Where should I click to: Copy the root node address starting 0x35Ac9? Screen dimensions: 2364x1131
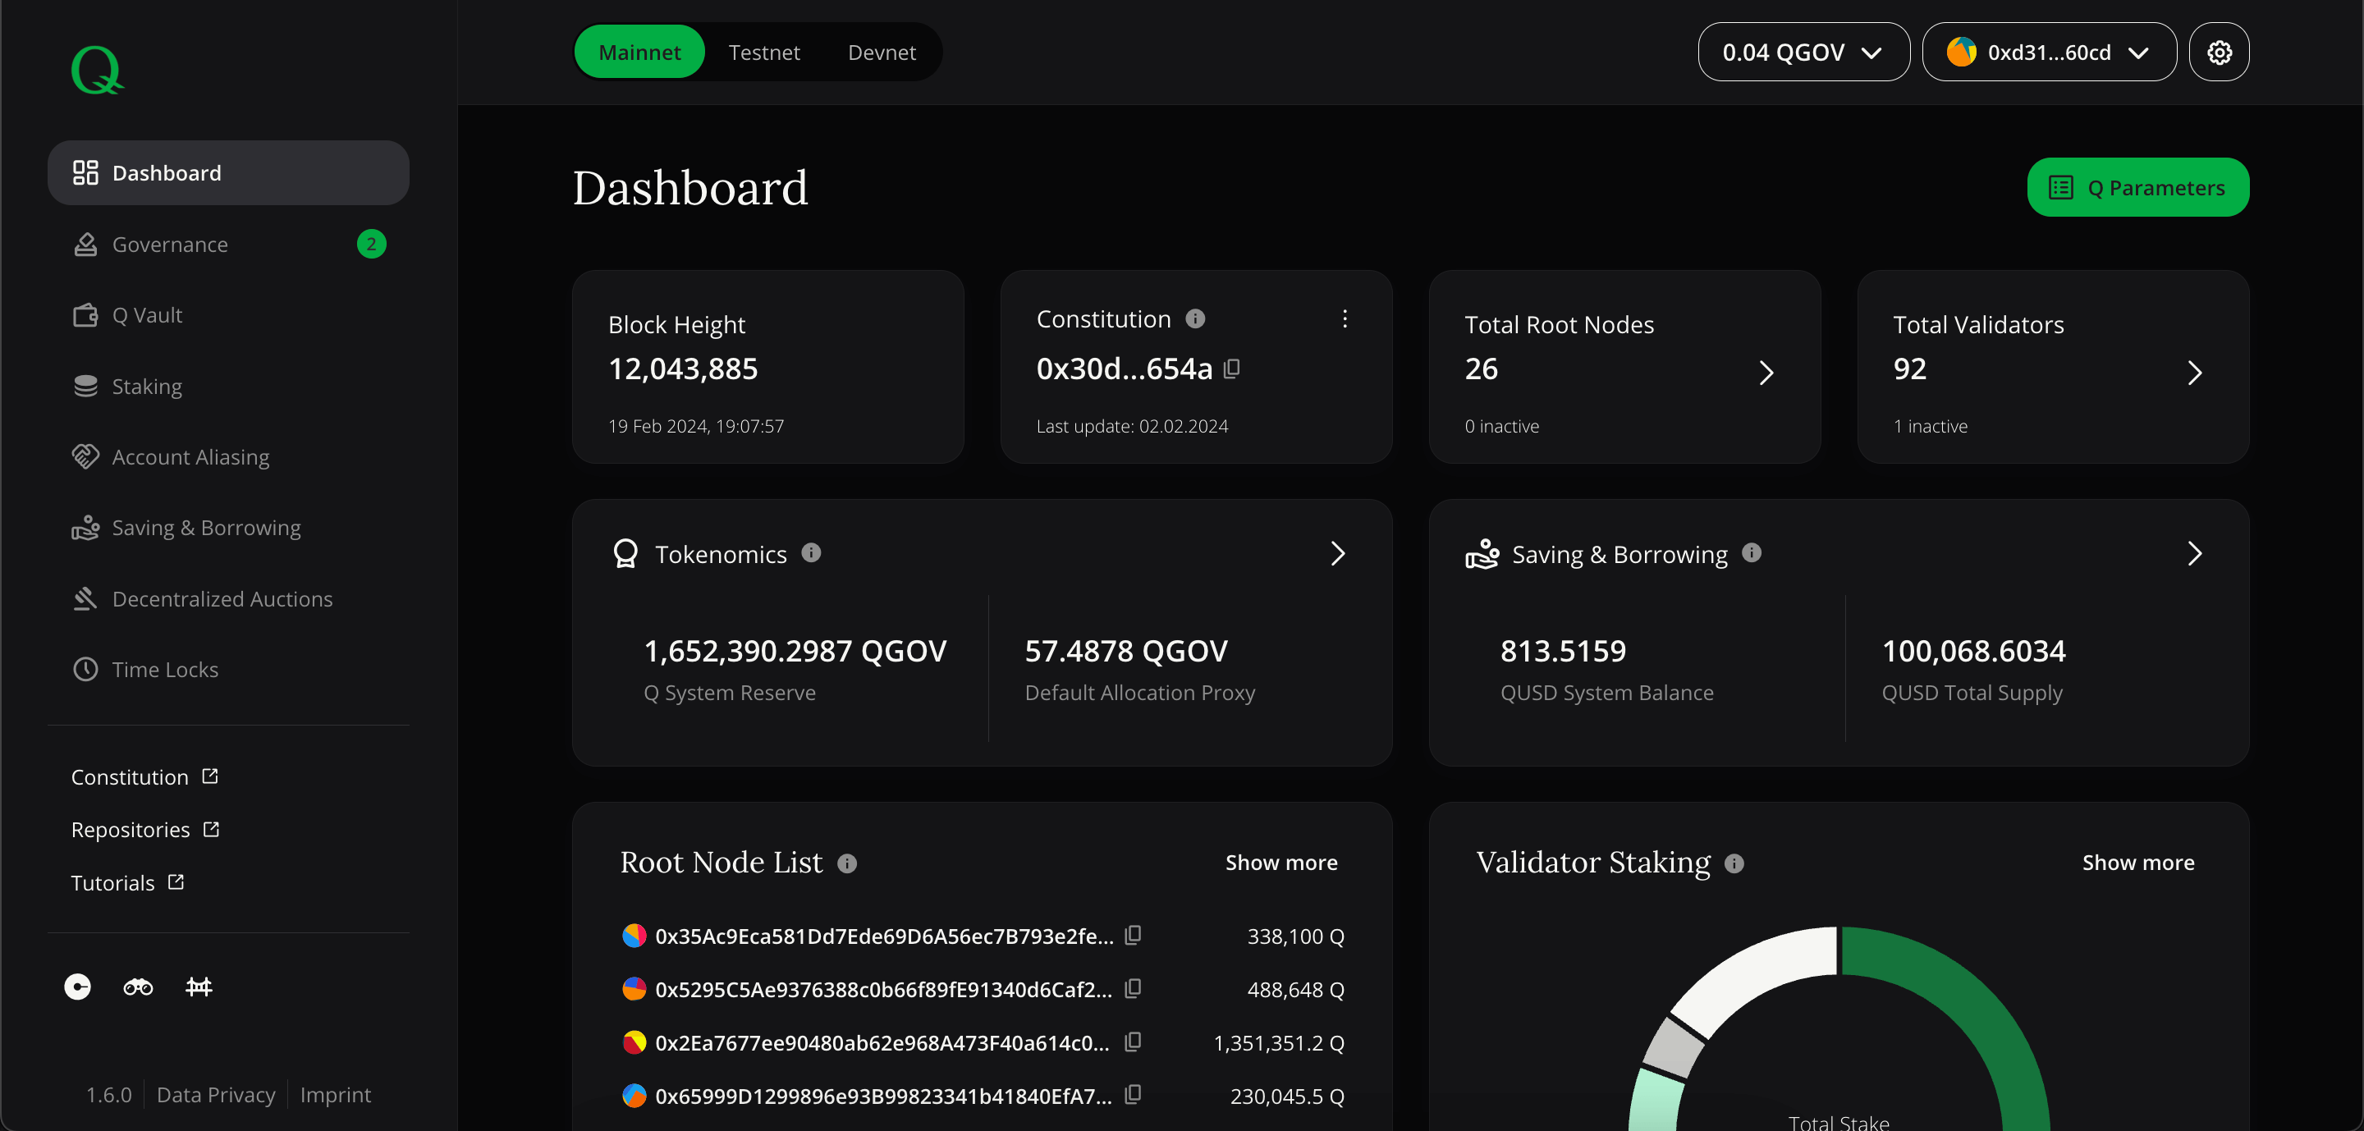[1134, 936]
